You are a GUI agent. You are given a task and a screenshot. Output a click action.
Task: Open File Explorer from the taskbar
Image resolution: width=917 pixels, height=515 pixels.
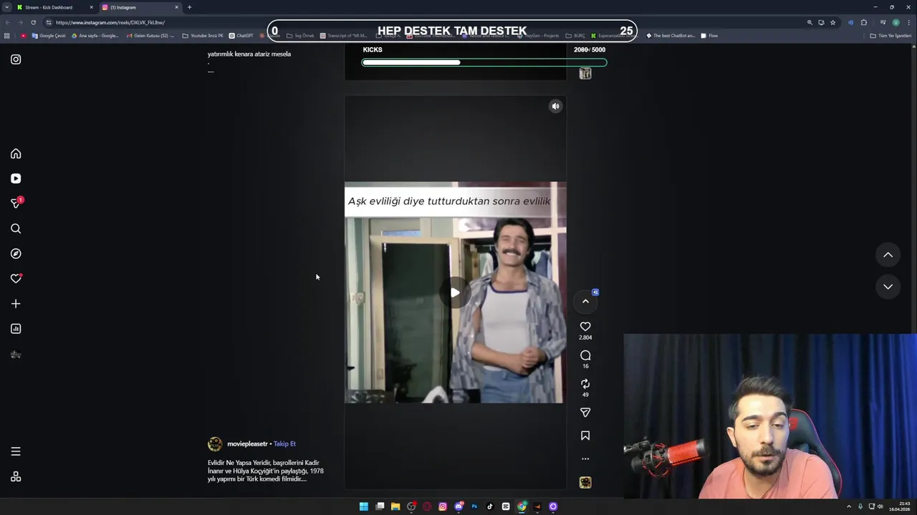point(395,506)
